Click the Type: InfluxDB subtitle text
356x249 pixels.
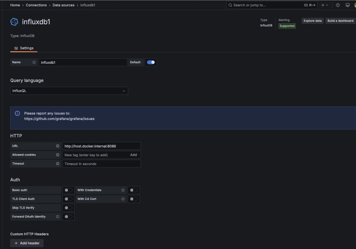(x=22, y=36)
